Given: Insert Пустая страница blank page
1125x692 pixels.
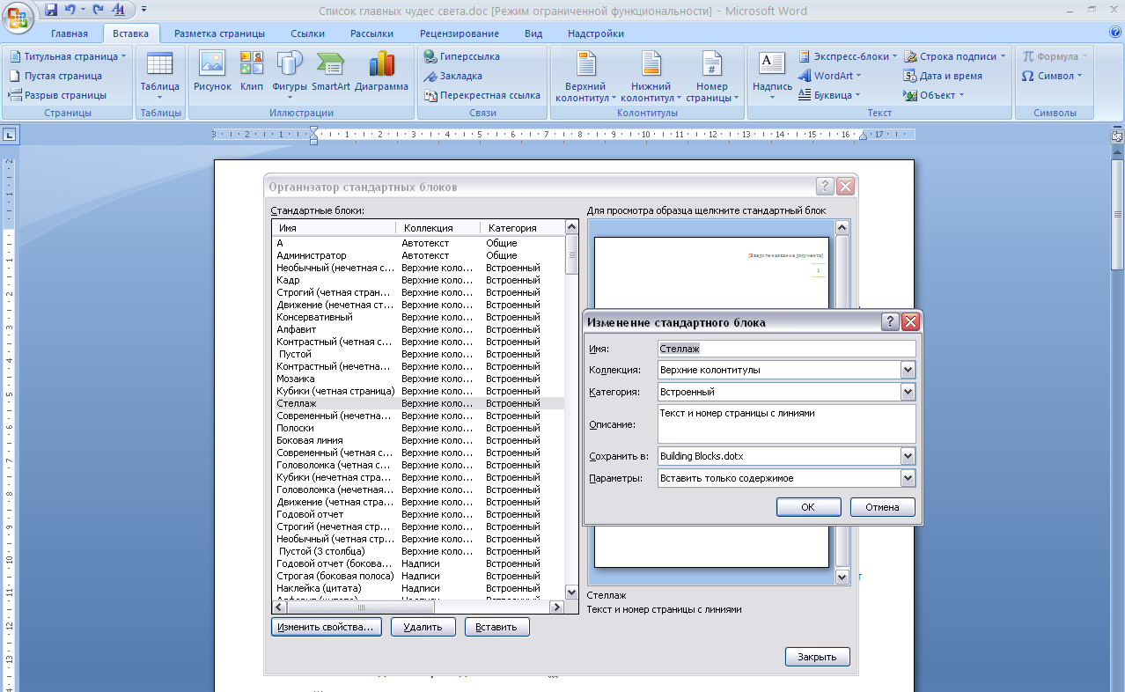Looking at the screenshot, I should [55, 76].
